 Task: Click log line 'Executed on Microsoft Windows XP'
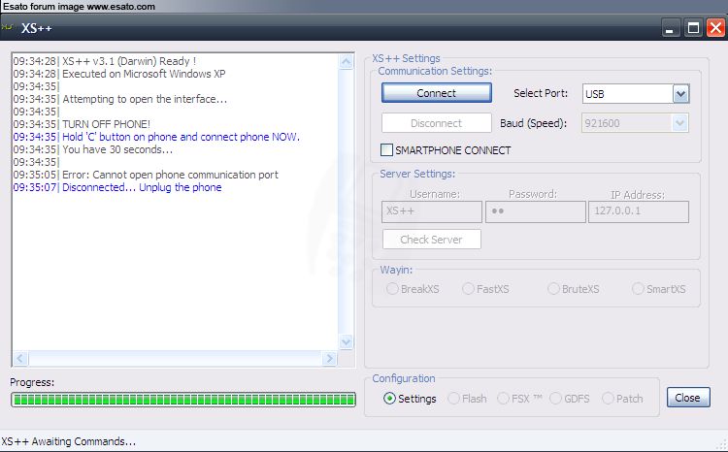(144, 74)
